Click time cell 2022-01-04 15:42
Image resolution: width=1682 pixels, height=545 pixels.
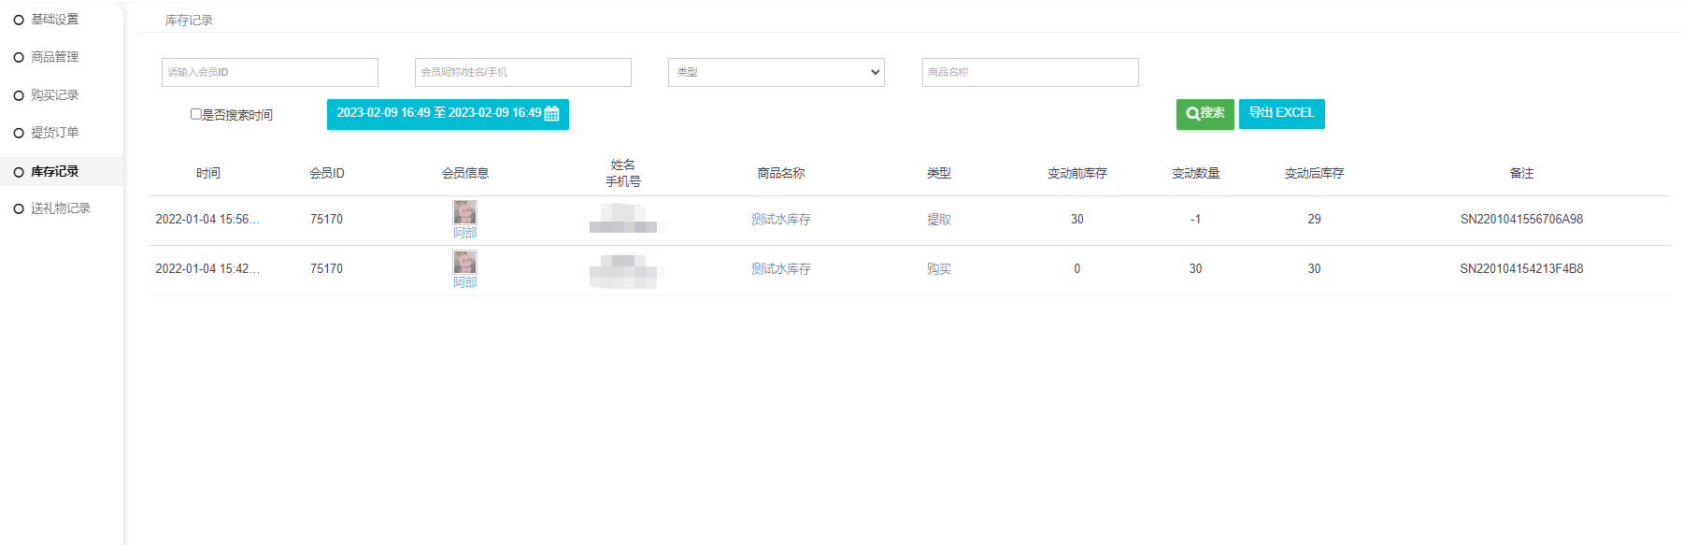point(207,269)
